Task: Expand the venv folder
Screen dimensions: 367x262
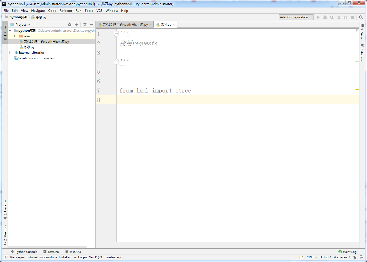Action: [15, 36]
